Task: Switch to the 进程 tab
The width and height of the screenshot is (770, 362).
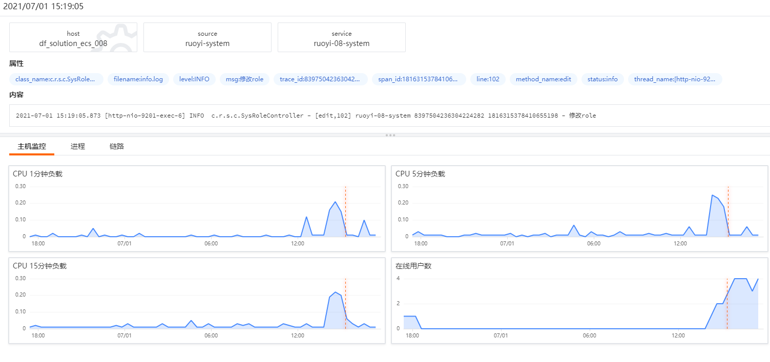Action: (78, 146)
